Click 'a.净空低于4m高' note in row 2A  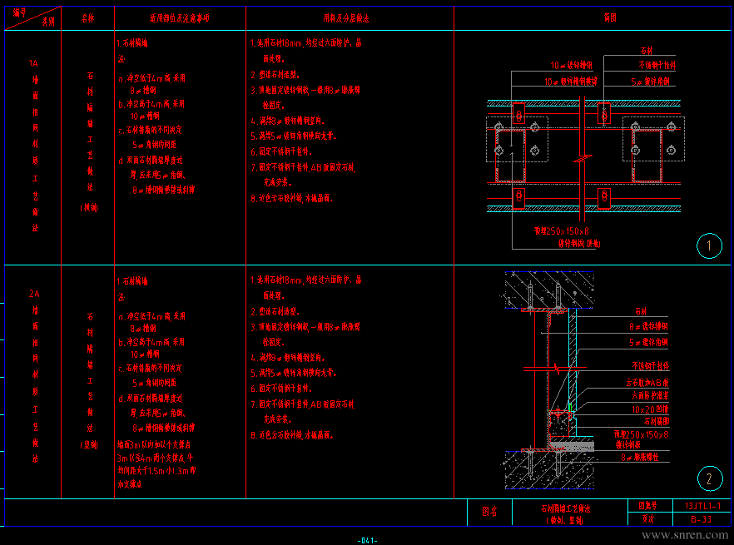[x=152, y=316]
